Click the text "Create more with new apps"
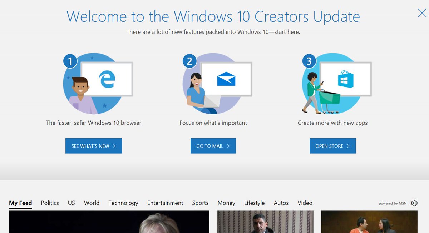The width and height of the screenshot is (429, 233). coord(332,123)
